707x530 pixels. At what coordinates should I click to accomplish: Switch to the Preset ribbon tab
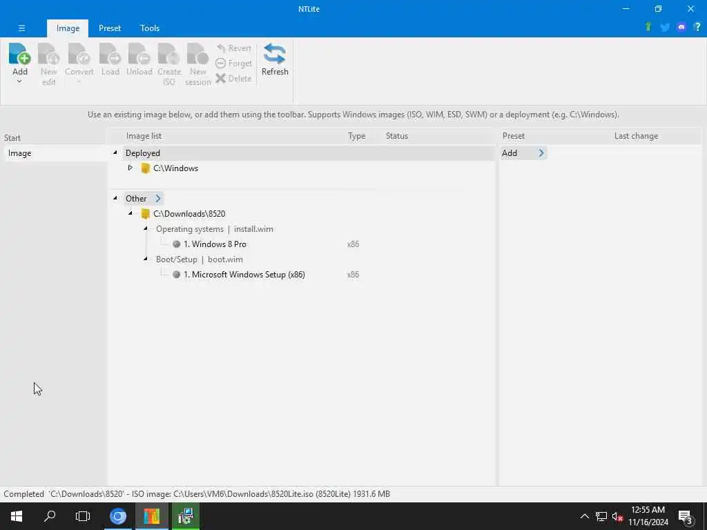point(110,28)
